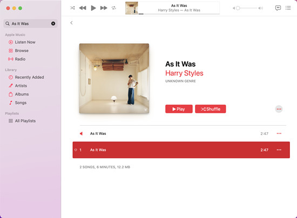297x218 pixels.
Task: Adjust the volume slider knob
Action: tap(238, 8)
